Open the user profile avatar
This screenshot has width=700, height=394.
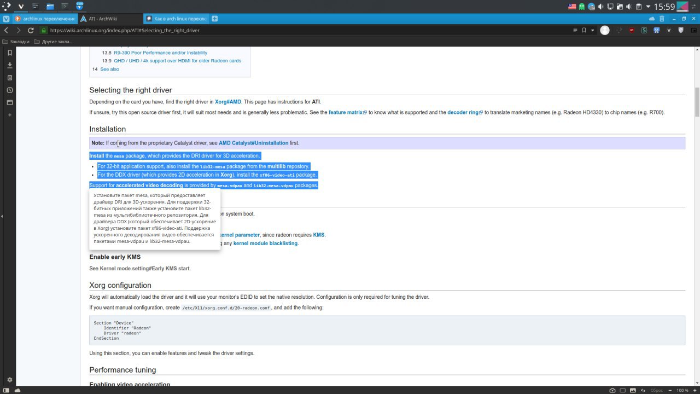tap(604, 31)
